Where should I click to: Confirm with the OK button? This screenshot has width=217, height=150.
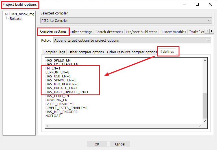coord(97,144)
